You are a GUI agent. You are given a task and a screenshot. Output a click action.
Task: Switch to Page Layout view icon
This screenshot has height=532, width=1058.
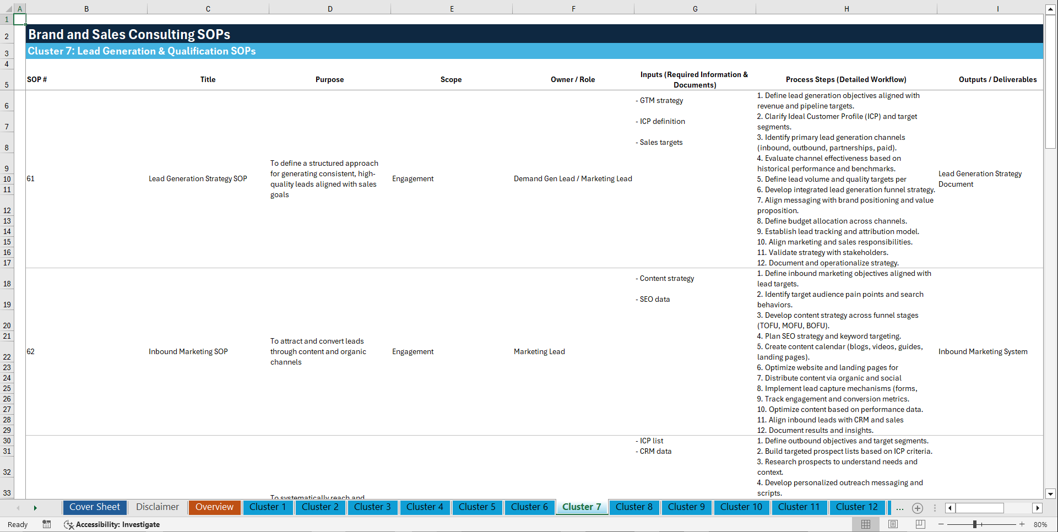coord(893,524)
